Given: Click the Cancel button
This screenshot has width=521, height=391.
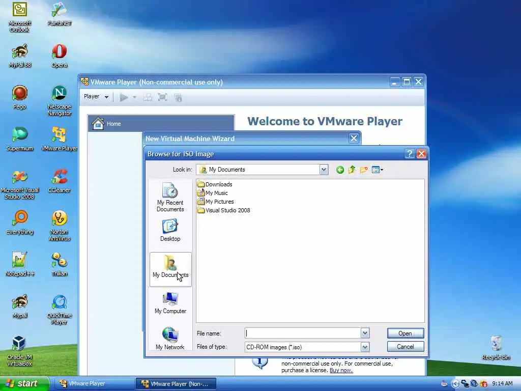Looking at the screenshot, I should [406, 347].
